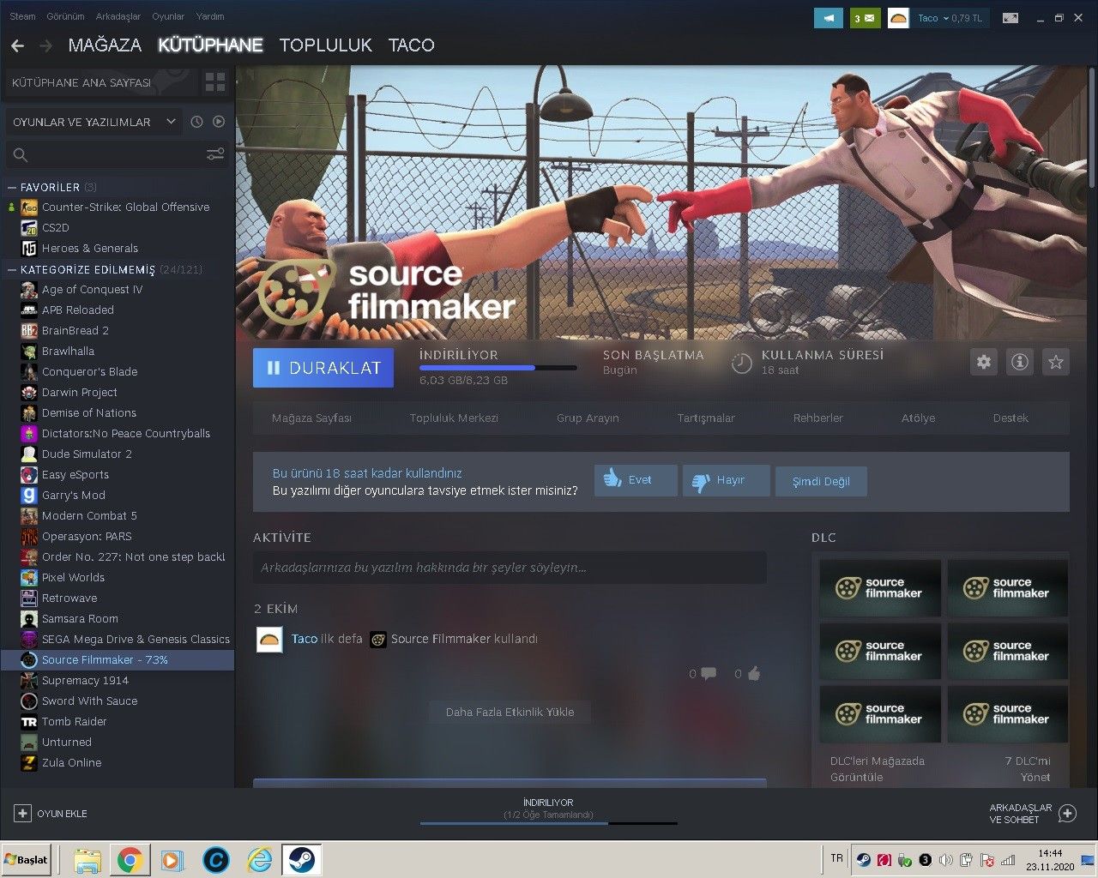1098x878 pixels.
Task: Open the Görünüm menu
Action: point(66,16)
